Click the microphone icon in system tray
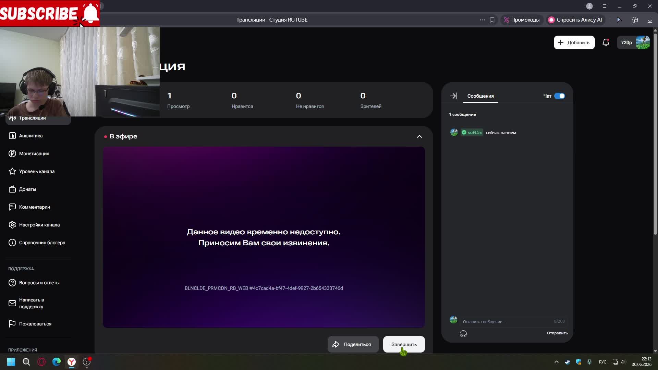Image resolution: width=658 pixels, height=370 pixels. click(589, 362)
